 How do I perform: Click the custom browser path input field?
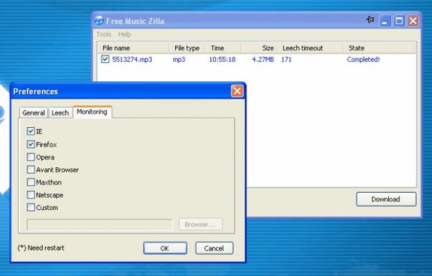[100, 224]
